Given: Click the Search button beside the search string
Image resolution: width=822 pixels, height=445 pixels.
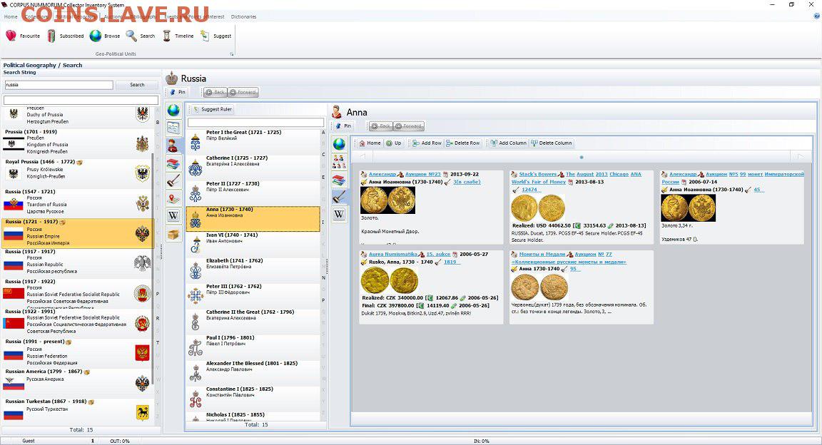Looking at the screenshot, I should tap(137, 85).
